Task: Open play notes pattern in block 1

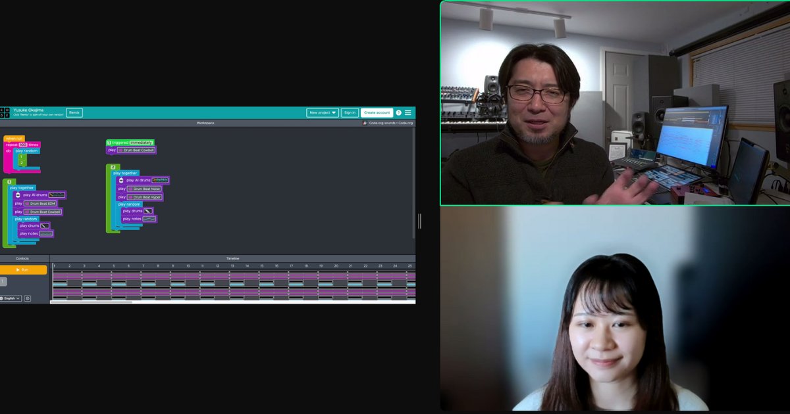Action: [x=45, y=233]
